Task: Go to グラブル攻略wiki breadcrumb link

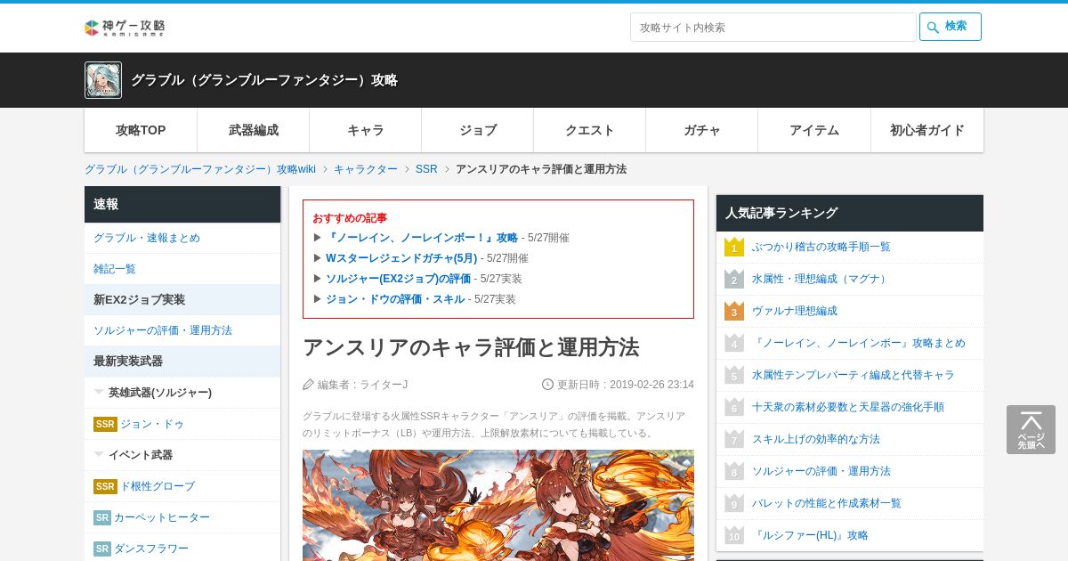Action: (x=200, y=169)
